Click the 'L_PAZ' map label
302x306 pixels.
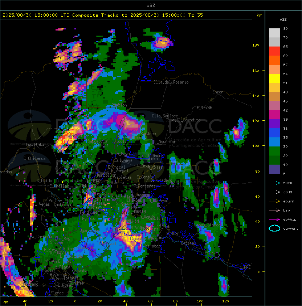click(245, 267)
